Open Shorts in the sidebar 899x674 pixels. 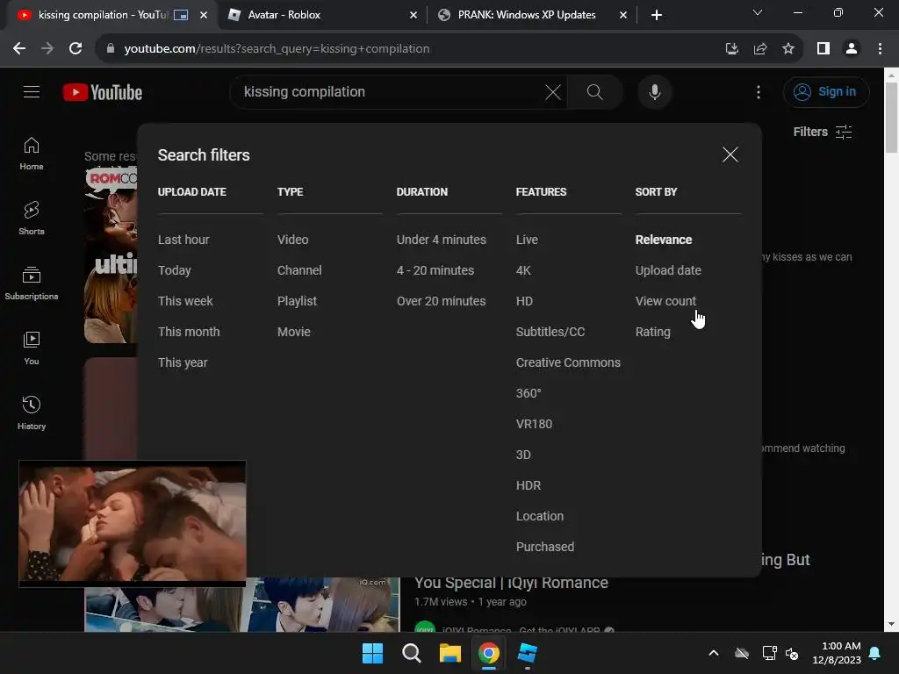(x=32, y=219)
